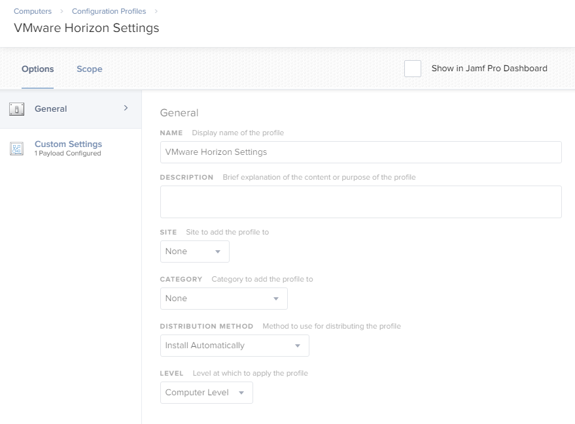Click the General section heading text
The height and width of the screenshot is (424, 575).
pyautogui.click(x=179, y=113)
